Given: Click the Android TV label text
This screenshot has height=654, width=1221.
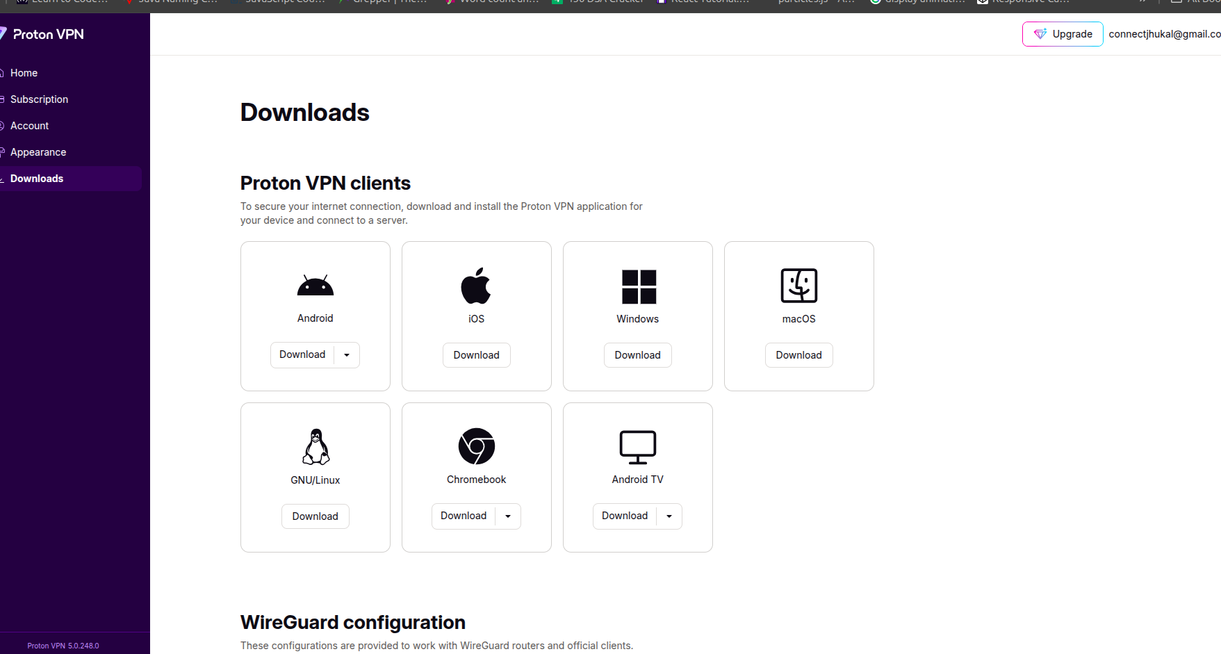Looking at the screenshot, I should [638, 480].
